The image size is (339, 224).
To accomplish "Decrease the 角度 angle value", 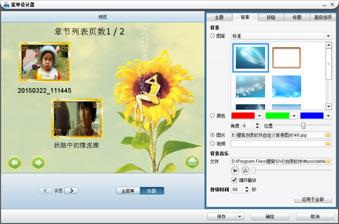I will pyautogui.click(x=257, y=127).
